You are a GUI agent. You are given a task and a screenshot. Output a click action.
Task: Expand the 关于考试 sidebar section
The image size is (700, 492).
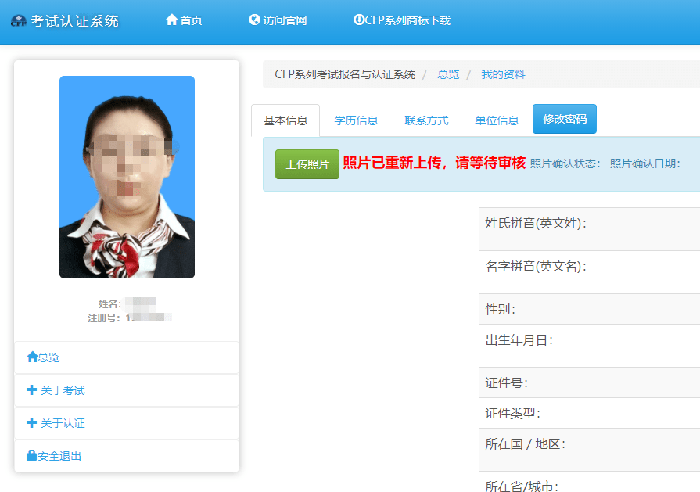(55, 390)
